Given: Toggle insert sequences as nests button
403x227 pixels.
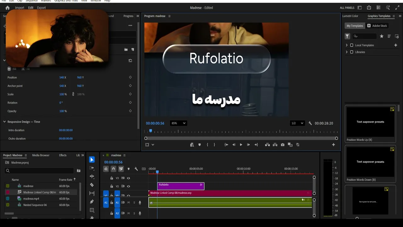Looking at the screenshot, I should pyautogui.click(x=106, y=169).
